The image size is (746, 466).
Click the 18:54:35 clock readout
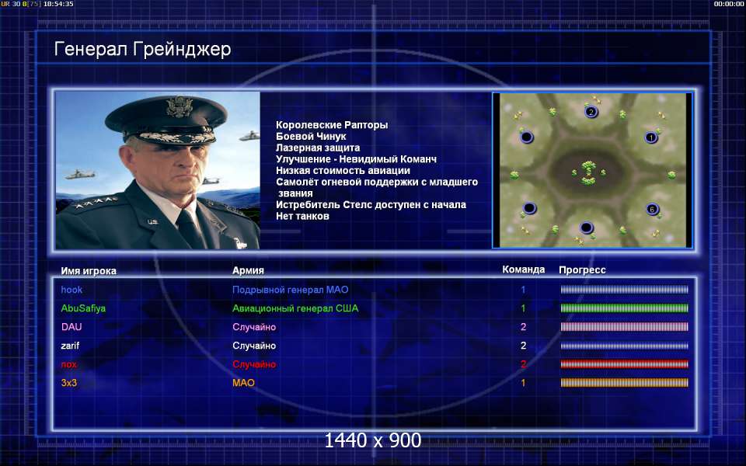pyautogui.click(x=58, y=4)
